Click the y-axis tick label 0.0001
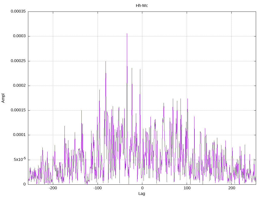The width and height of the screenshot is (263, 197). (x=20, y=135)
